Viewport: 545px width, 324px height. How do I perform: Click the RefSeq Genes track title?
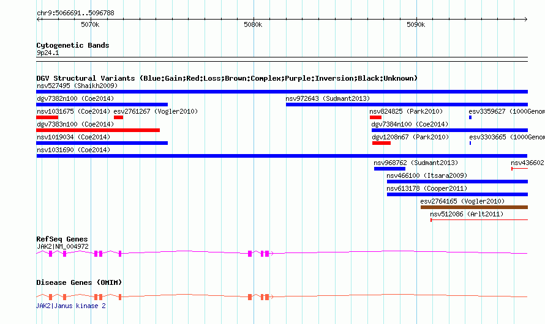click(x=62, y=239)
